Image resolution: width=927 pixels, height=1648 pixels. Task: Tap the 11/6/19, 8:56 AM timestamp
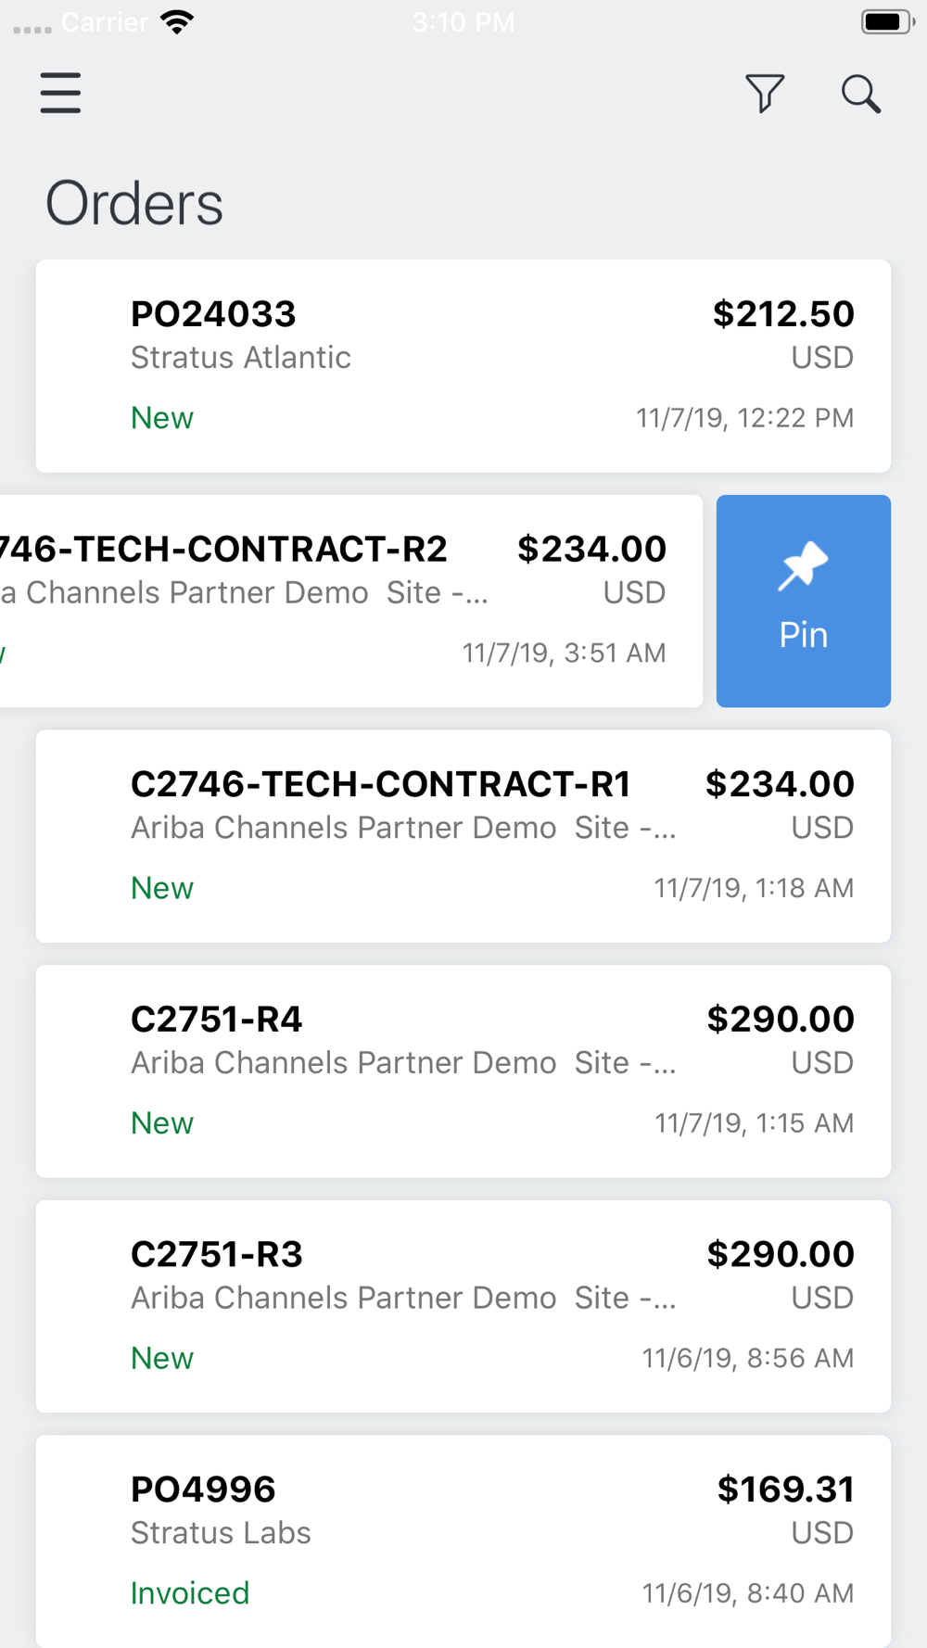[748, 1359]
